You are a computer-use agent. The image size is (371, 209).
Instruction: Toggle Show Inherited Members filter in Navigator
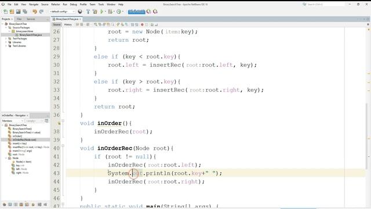pyautogui.click(x=4, y=204)
